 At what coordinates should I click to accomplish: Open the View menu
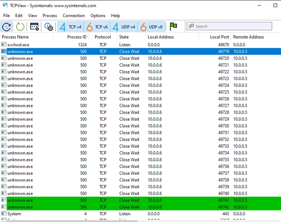tap(32, 16)
